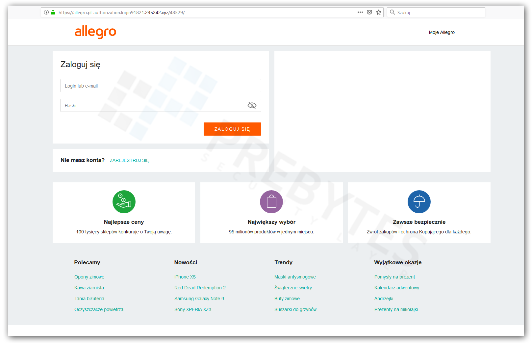Image resolution: width=532 pixels, height=343 pixels.
Task: Open the page information dropdown
Action: [x=46, y=12]
